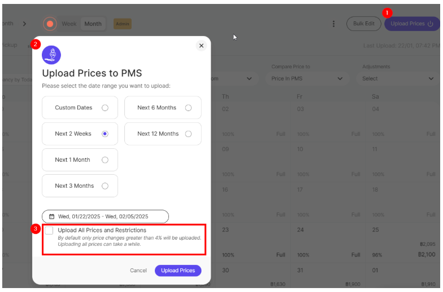The image size is (443, 292).
Task: Select the Next 6 Months option
Action: pos(188,108)
